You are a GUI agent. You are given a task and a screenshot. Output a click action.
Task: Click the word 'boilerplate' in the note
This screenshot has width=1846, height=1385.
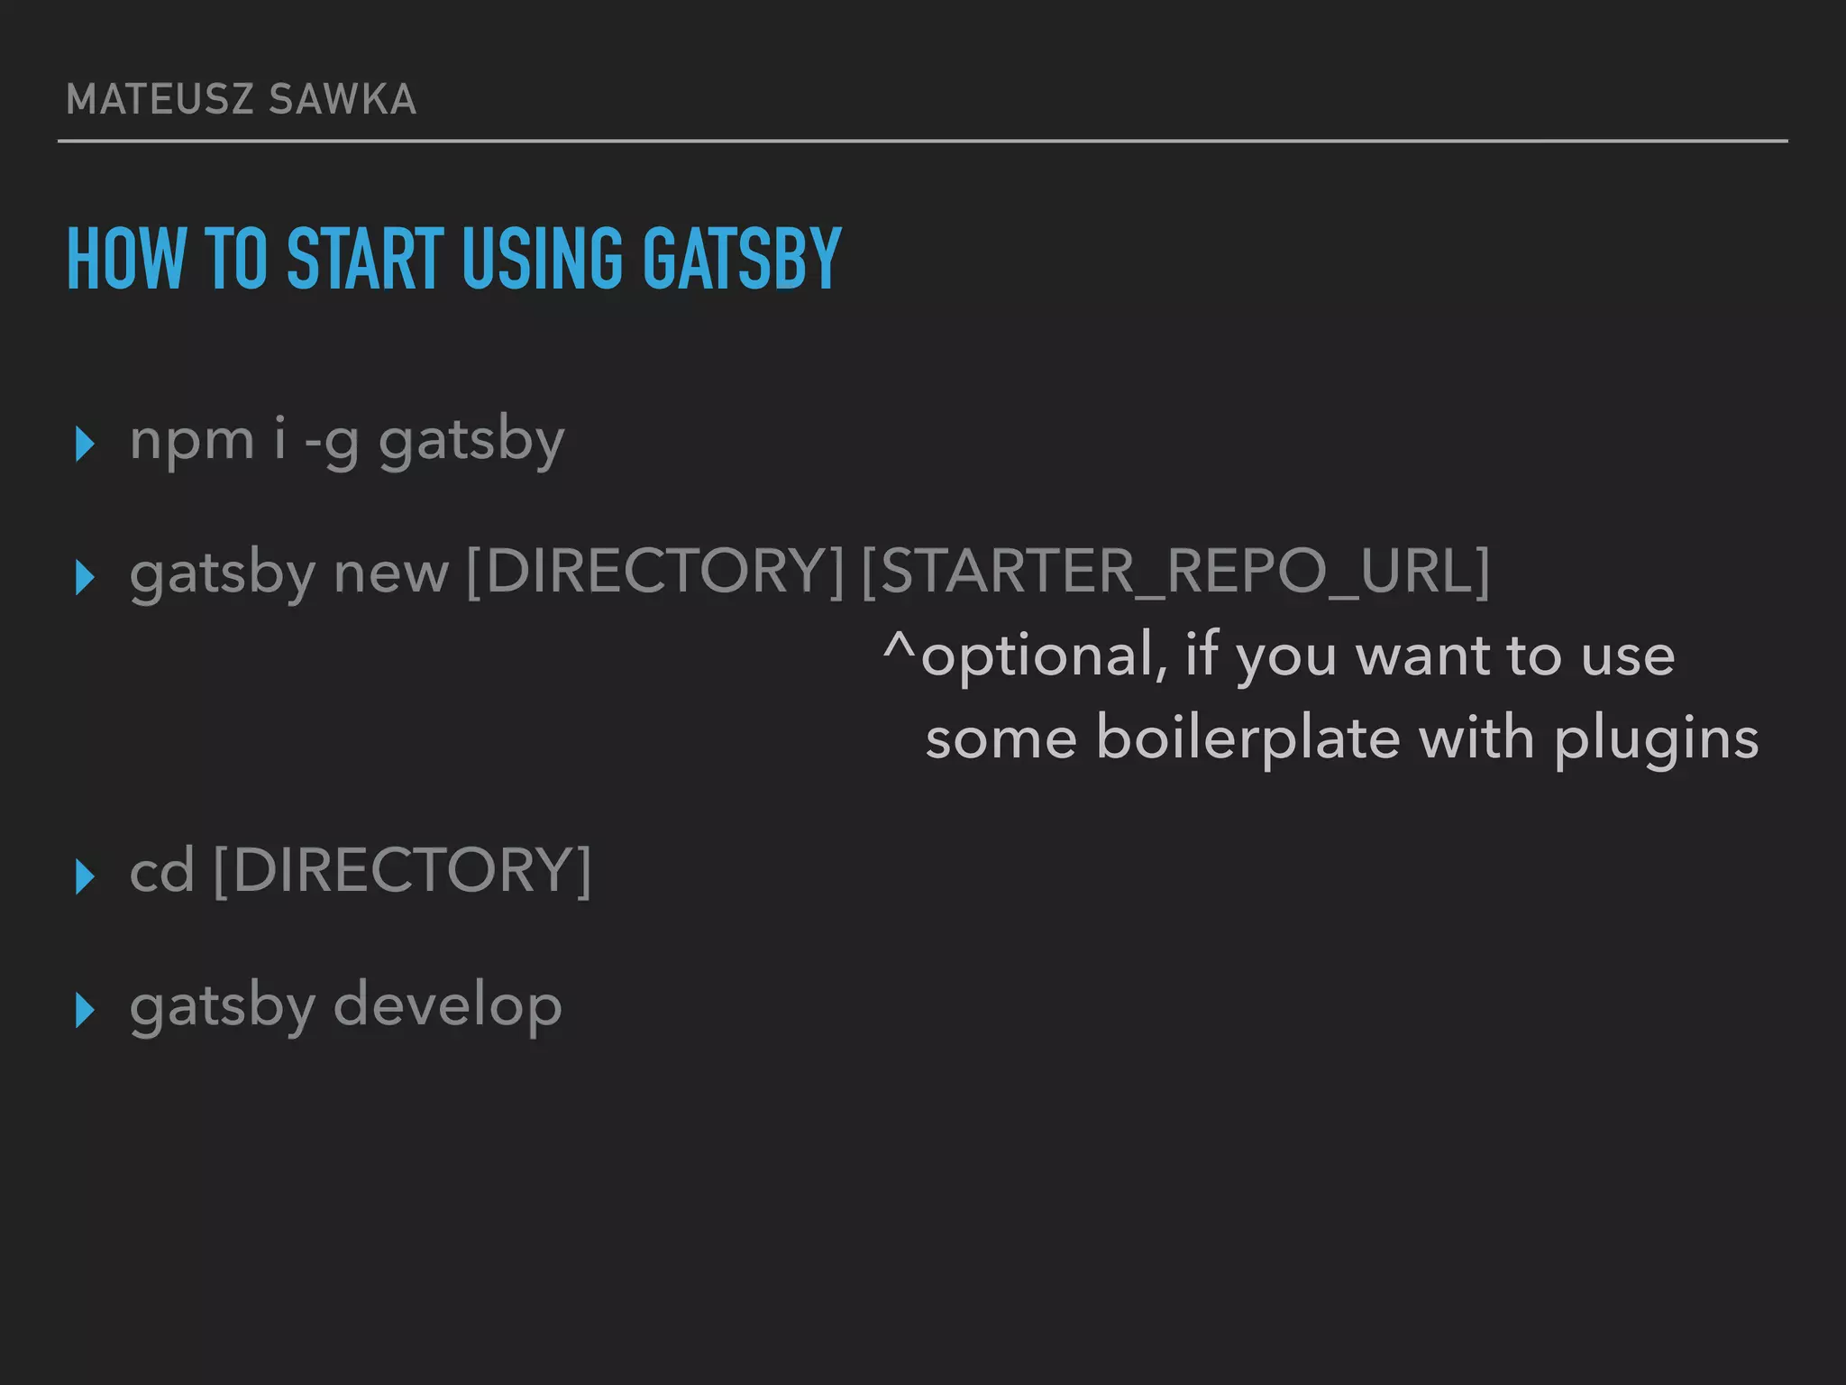coord(1248,738)
